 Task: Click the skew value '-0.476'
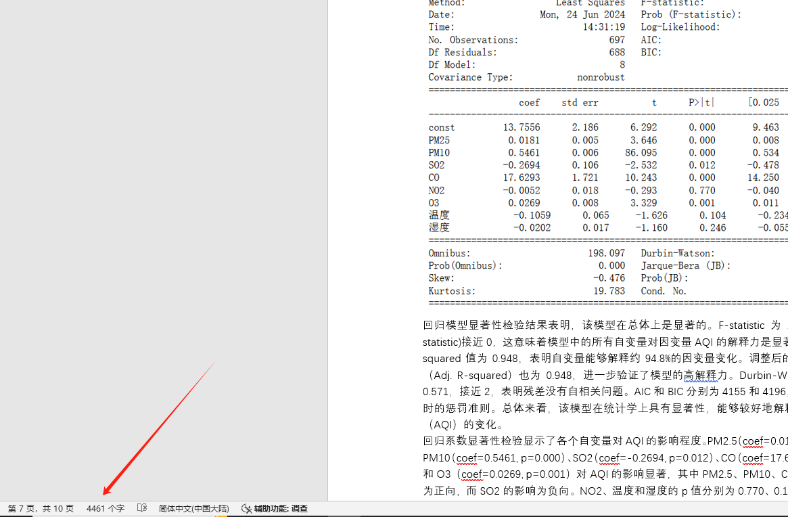pyautogui.click(x=609, y=278)
